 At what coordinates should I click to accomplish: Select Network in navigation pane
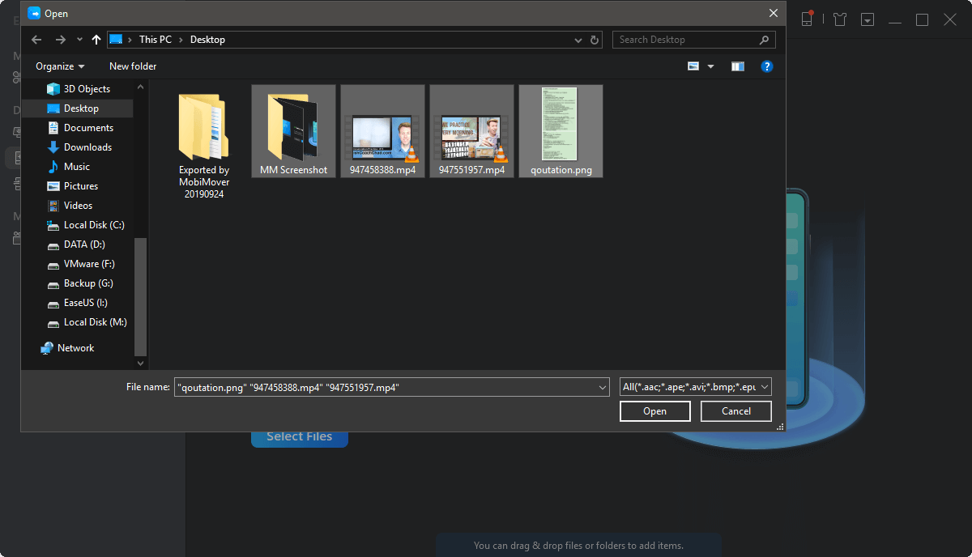67,348
